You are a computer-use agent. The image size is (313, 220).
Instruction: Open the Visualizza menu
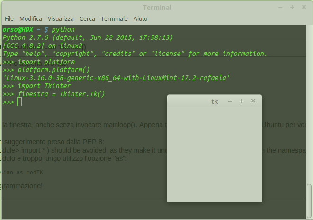(x=61, y=18)
